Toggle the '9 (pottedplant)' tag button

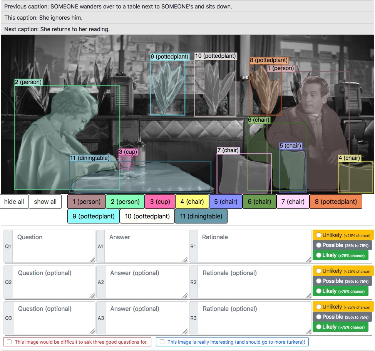[x=94, y=216]
